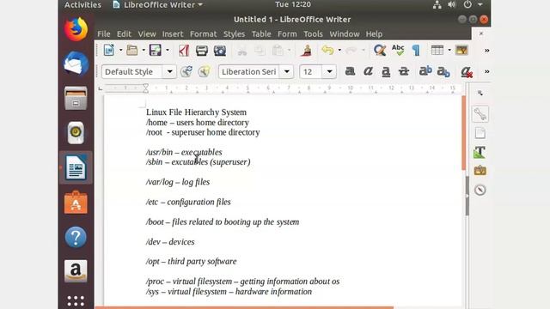The image size is (550, 309).
Task: Open the File menu
Action: pos(104,34)
